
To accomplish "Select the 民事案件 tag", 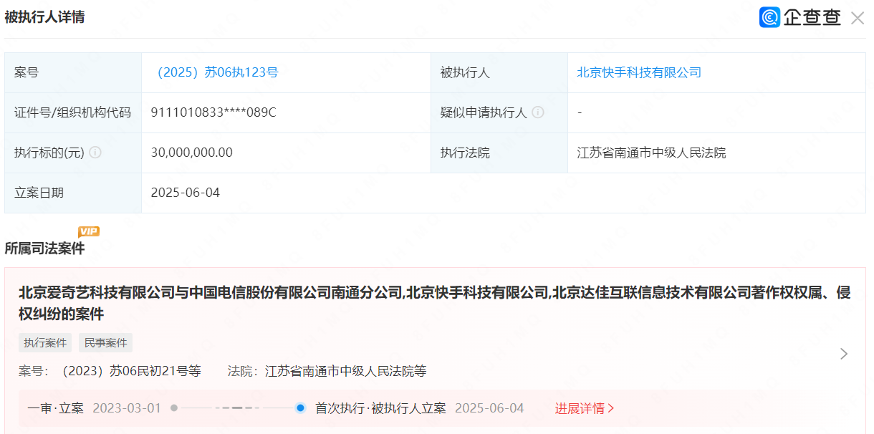I will coord(105,343).
